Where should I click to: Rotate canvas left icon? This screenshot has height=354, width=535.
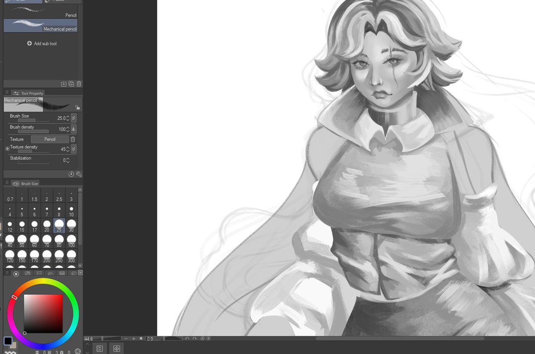coord(188,339)
